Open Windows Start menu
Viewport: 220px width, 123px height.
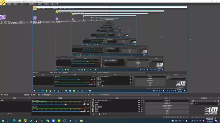point(3,121)
